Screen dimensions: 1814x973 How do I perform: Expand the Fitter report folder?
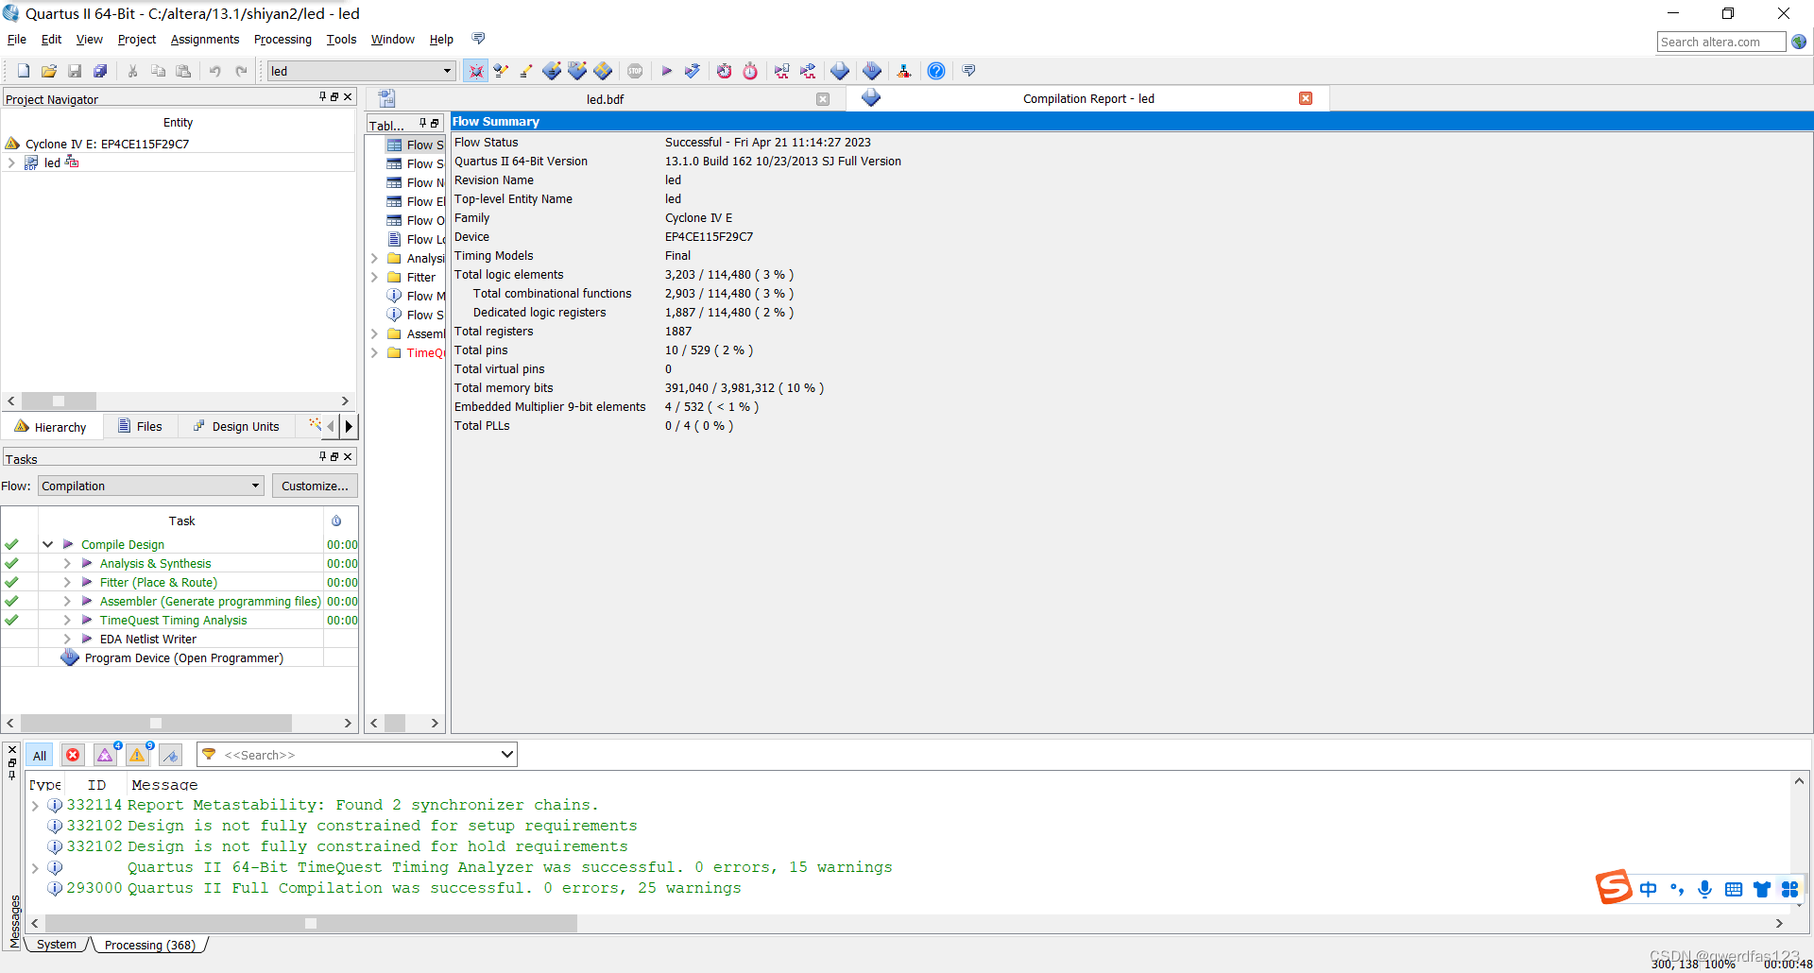[x=375, y=277]
